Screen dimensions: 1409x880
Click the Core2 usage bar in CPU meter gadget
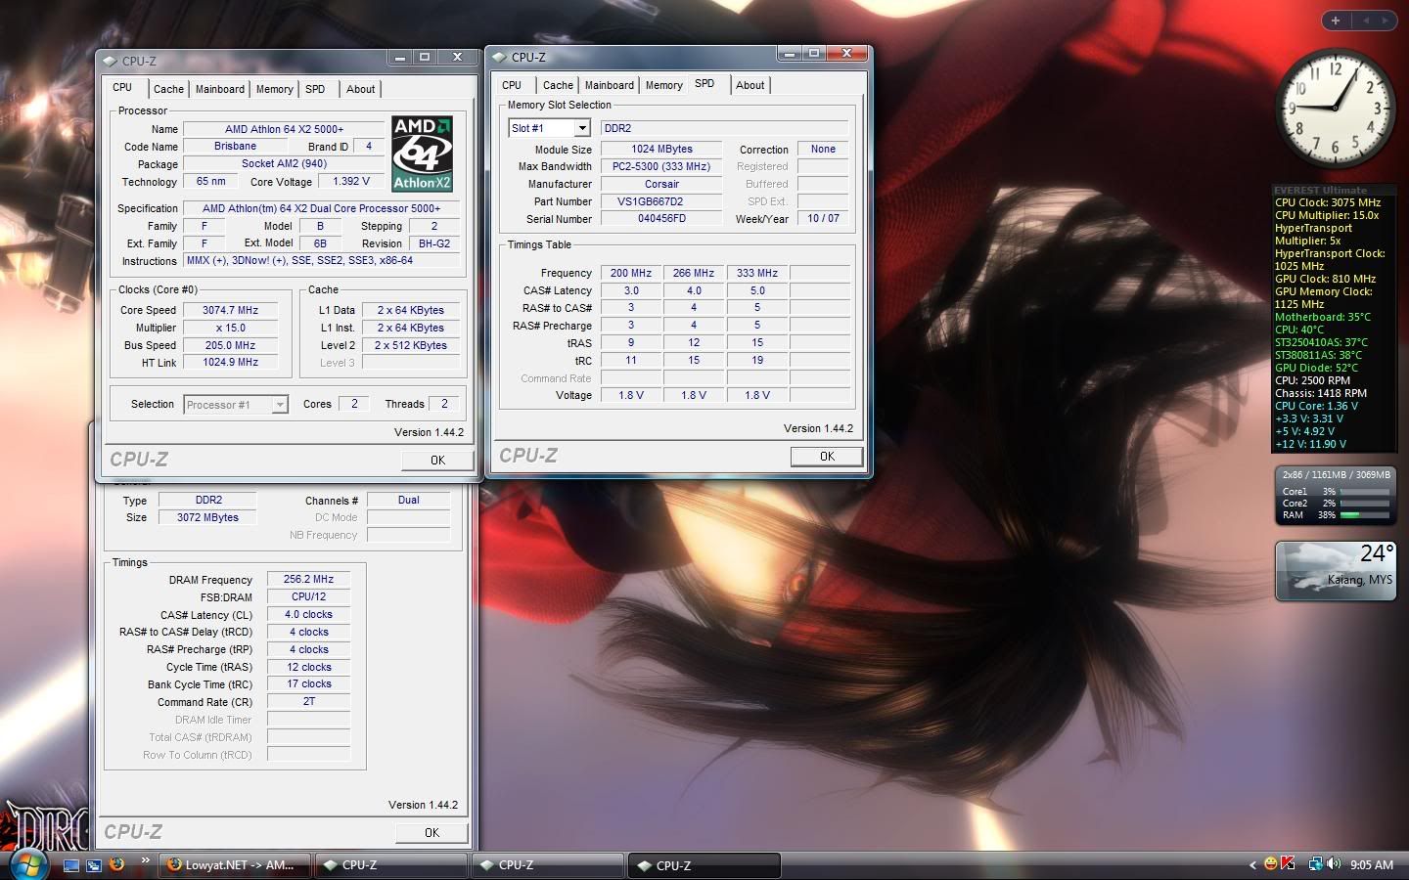coord(1364,504)
